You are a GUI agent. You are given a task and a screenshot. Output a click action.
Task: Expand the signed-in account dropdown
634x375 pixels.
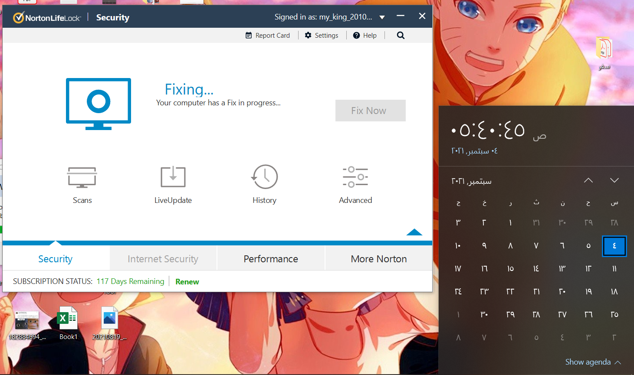[382, 17]
